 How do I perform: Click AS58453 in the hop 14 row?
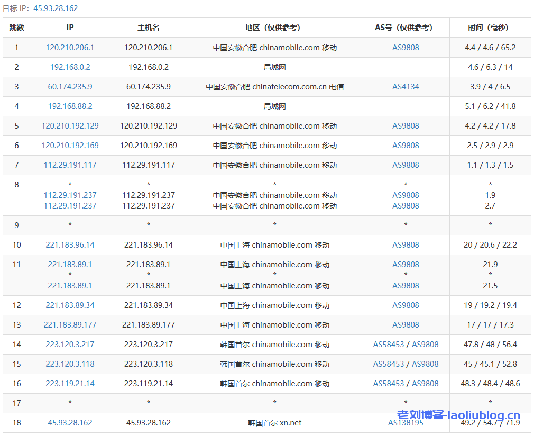pyautogui.click(x=388, y=345)
